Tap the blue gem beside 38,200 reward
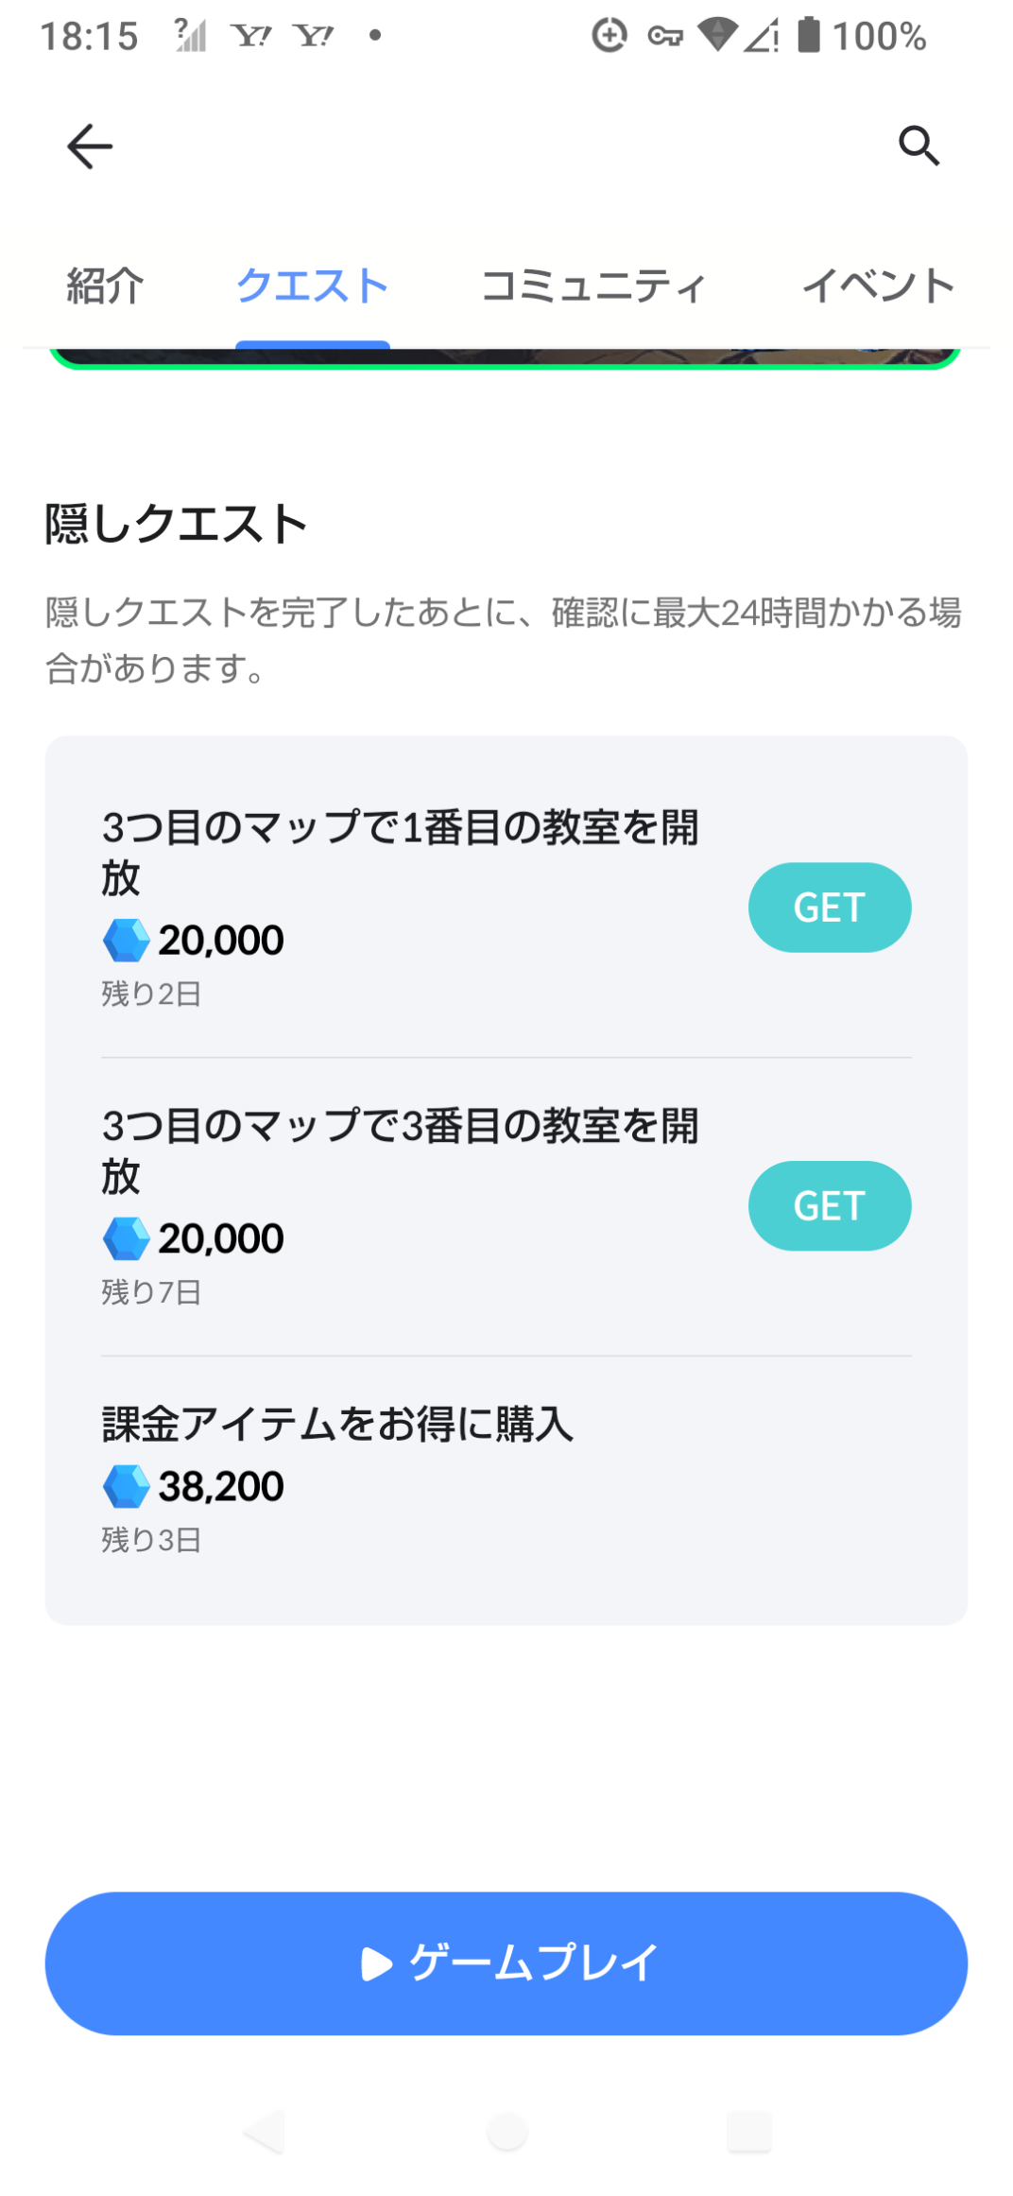Image resolution: width=1013 pixels, height=2196 pixels. pos(126,1487)
